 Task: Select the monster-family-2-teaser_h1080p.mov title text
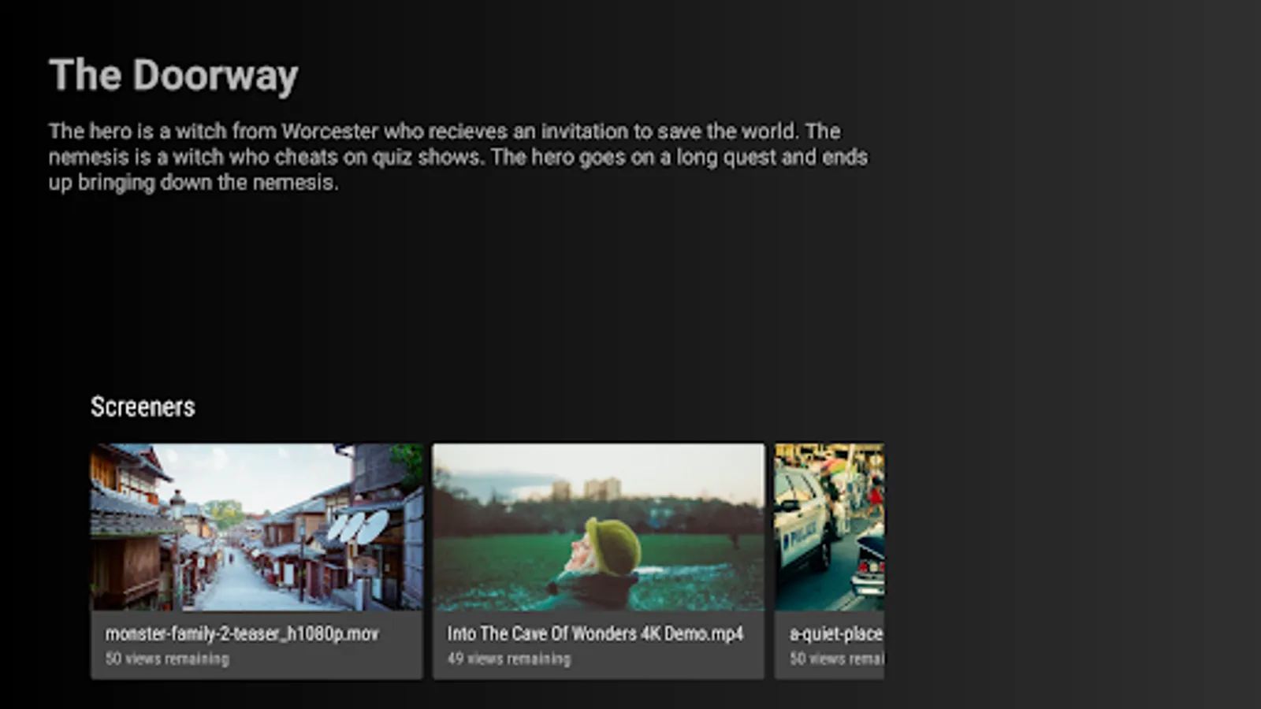(x=242, y=634)
